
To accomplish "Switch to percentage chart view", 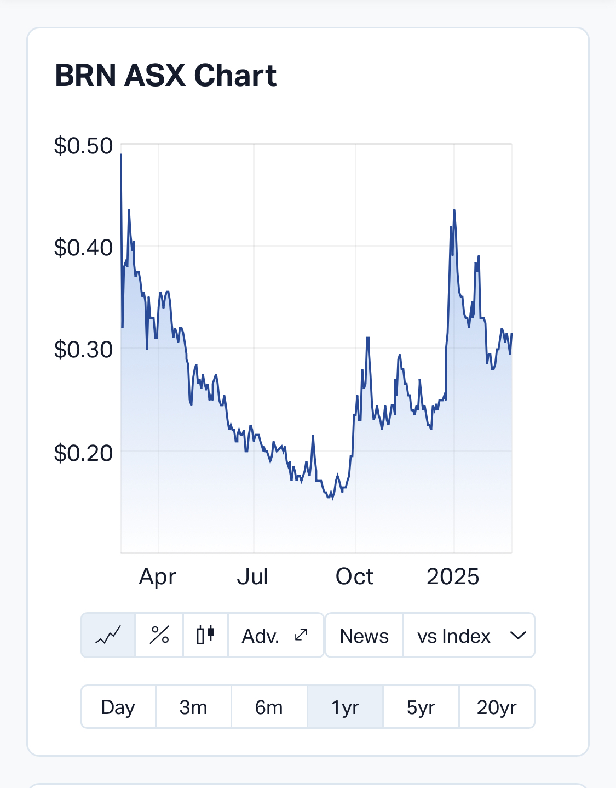I will (x=159, y=636).
